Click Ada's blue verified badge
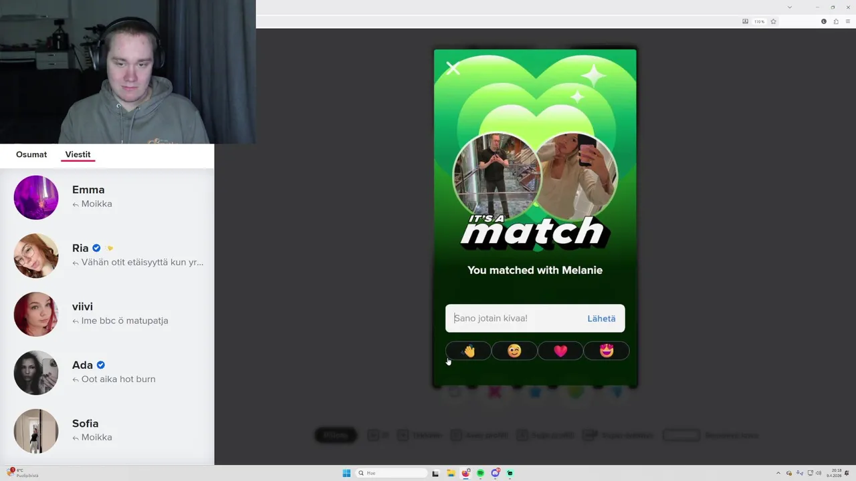This screenshot has height=481, width=856. [x=101, y=365]
